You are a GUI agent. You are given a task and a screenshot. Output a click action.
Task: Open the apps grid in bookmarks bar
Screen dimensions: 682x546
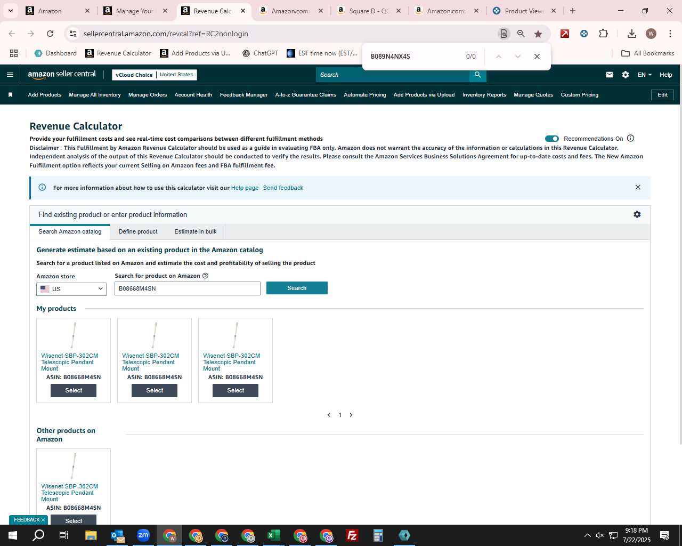[x=14, y=53]
